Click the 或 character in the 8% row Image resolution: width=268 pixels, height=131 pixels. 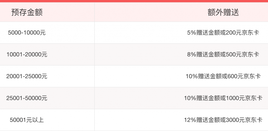pyautogui.click(x=223, y=55)
